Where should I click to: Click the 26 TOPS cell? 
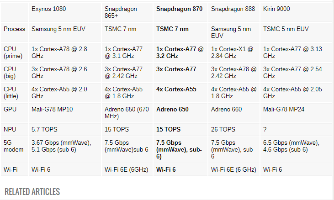pyautogui.click(x=223, y=129)
